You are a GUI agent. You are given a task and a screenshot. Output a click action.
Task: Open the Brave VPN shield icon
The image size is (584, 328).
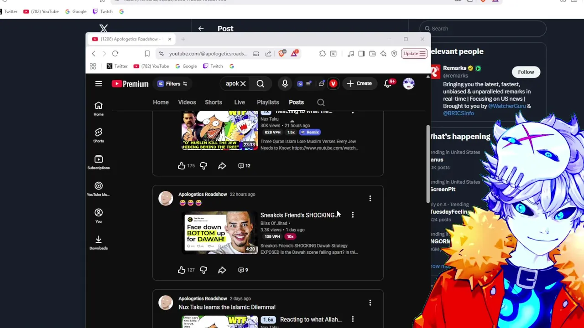coord(394,54)
